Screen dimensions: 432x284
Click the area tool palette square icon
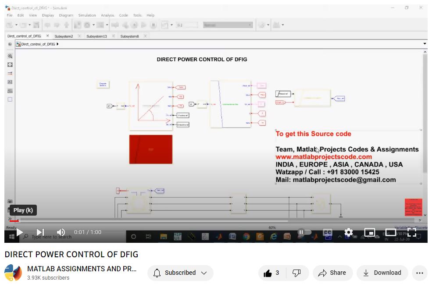[x=10, y=99]
